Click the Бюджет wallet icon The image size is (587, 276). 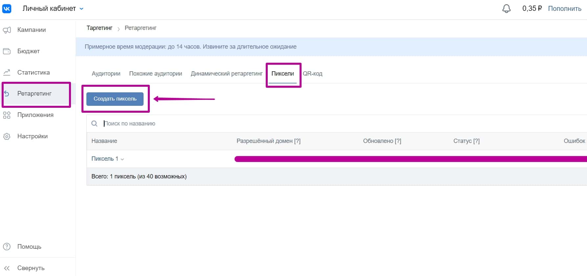click(x=7, y=51)
